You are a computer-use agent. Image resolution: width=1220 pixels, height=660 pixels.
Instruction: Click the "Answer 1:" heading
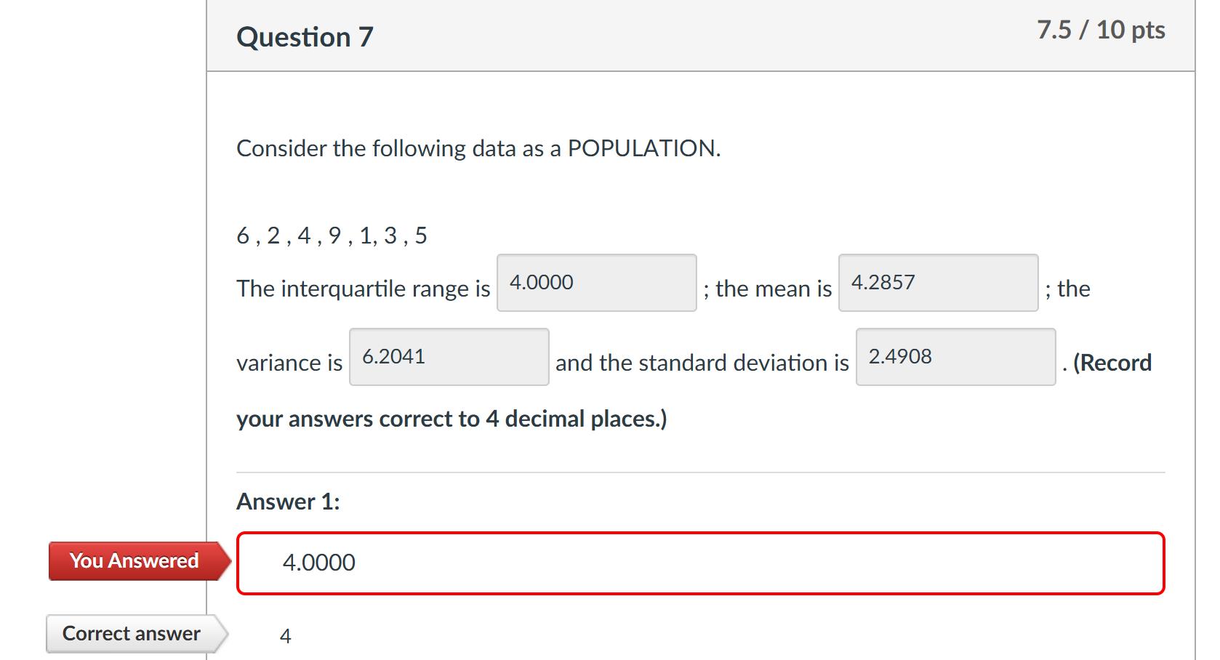(288, 502)
